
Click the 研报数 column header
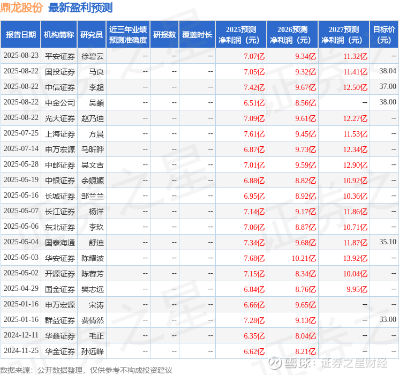click(x=164, y=35)
